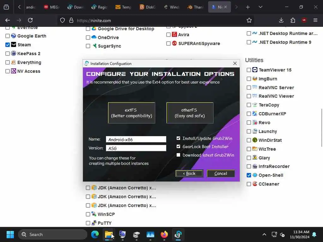Switch to the DiskGenius tab
This screenshot has width=323, height=242.
(x=147, y=7)
